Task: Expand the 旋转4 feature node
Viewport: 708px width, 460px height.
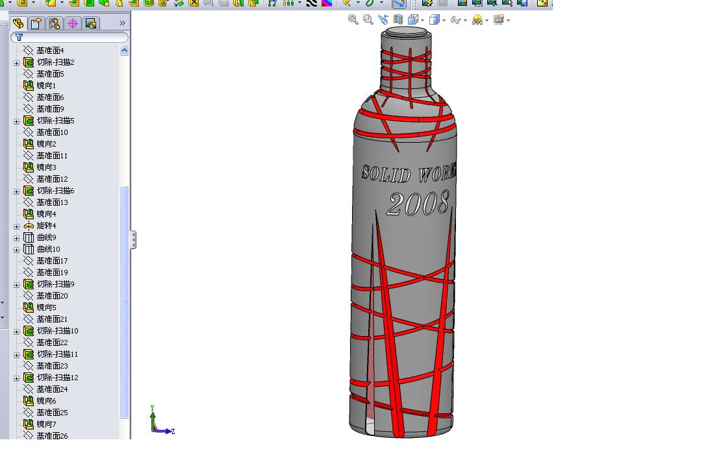Action: (17, 226)
